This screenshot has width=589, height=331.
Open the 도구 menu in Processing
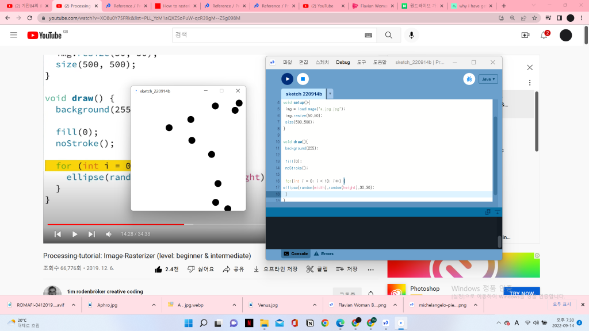click(361, 62)
